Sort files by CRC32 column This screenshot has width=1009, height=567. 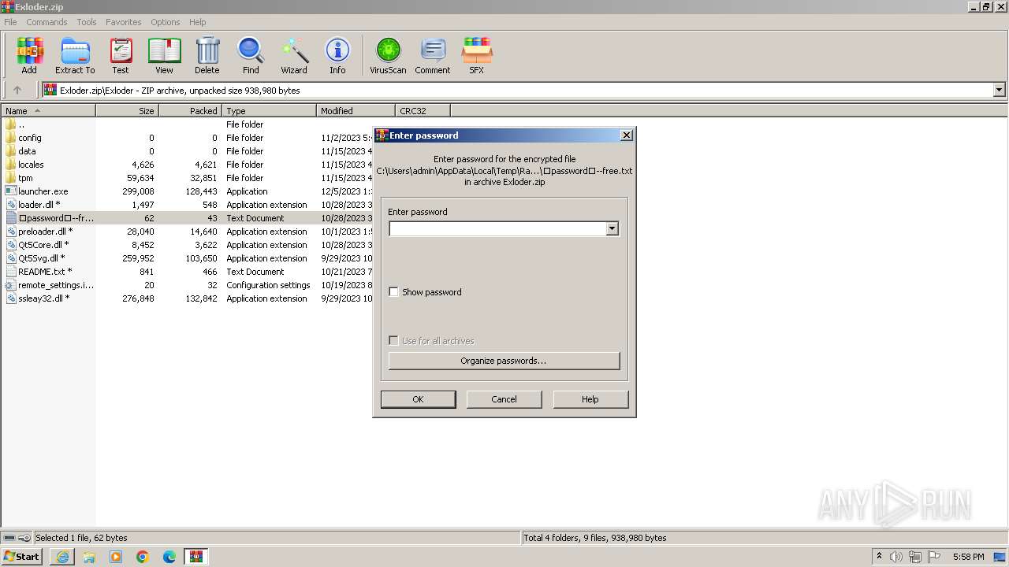(423, 111)
